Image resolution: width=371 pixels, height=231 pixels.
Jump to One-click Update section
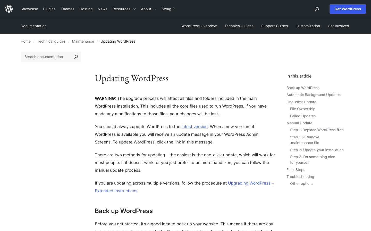(x=301, y=102)
